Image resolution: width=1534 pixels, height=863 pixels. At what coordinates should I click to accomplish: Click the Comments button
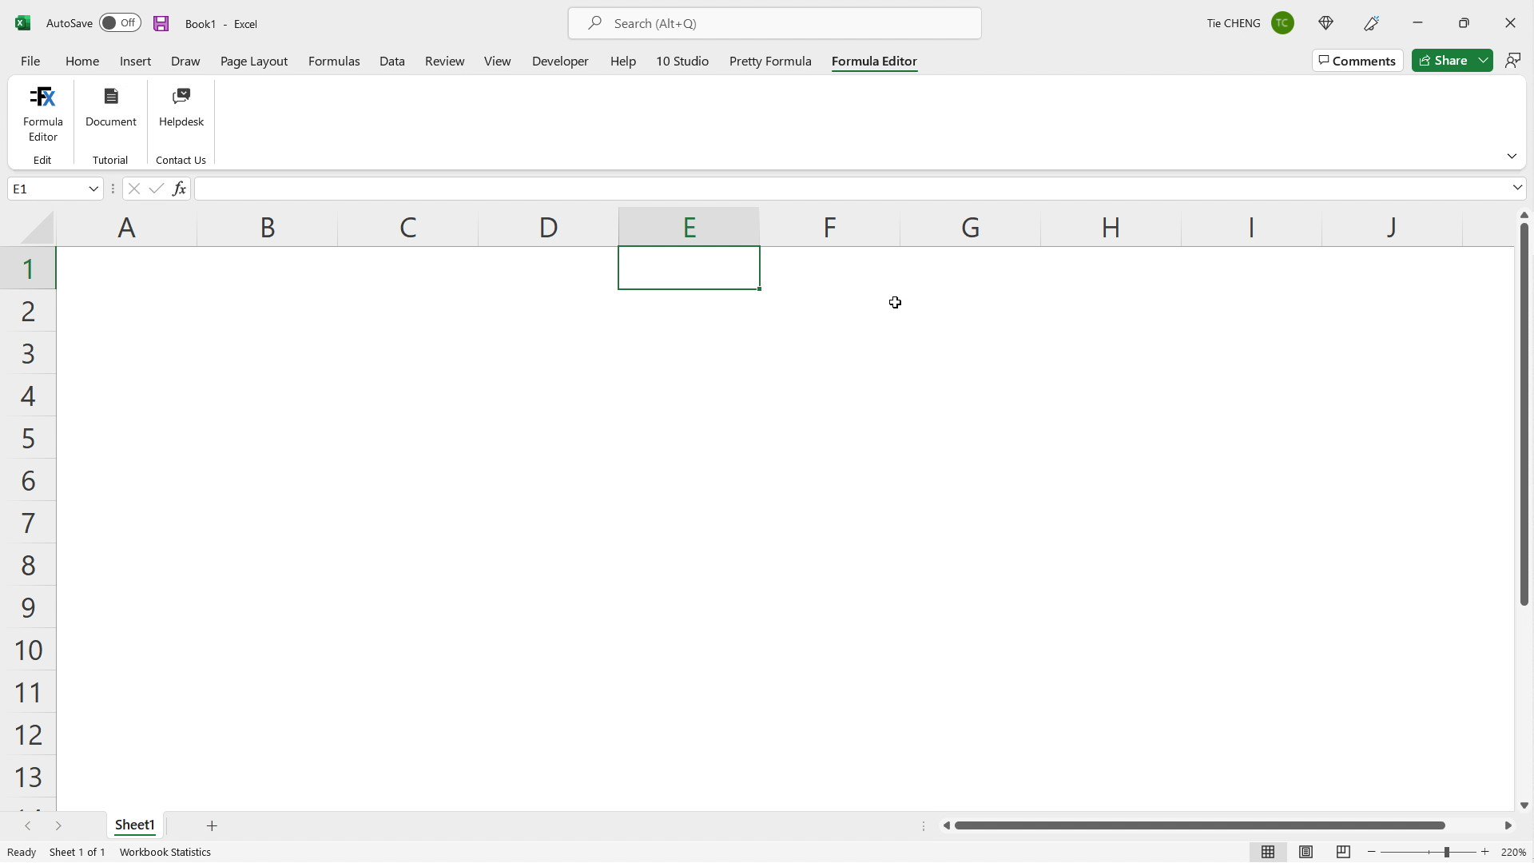[x=1357, y=61]
